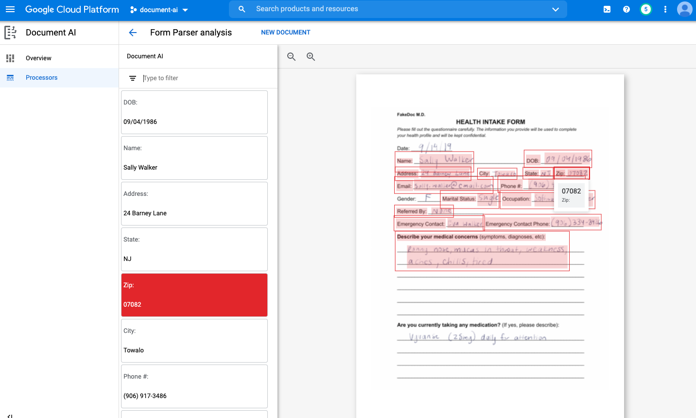Click the Document AI logo icon
696x418 pixels.
tap(10, 32)
